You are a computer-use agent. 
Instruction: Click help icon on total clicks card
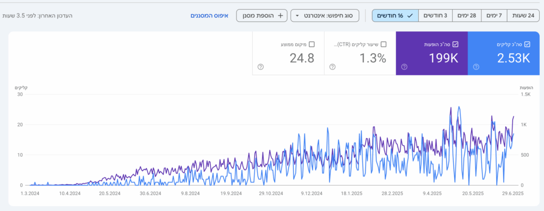click(476, 66)
